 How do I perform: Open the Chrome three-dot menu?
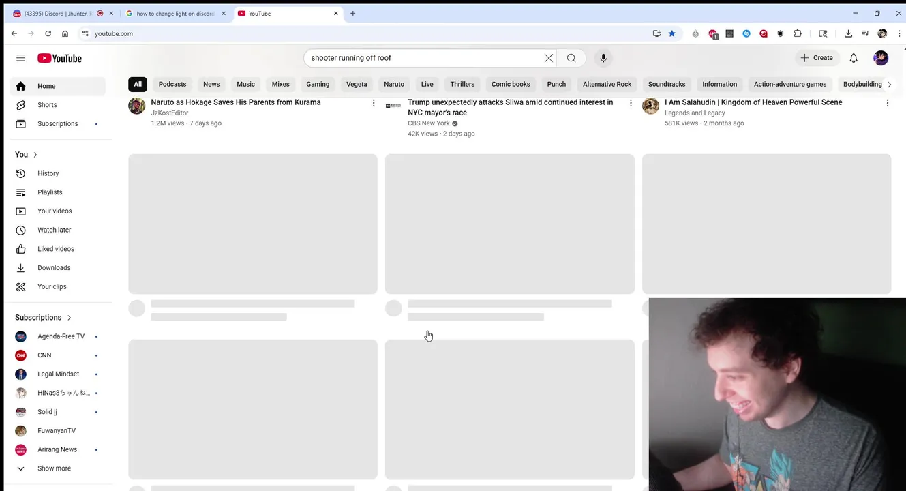coord(899,33)
